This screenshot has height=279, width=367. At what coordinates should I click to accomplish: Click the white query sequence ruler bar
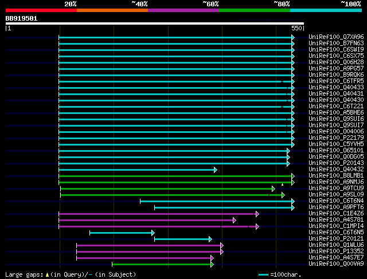tap(155, 23)
